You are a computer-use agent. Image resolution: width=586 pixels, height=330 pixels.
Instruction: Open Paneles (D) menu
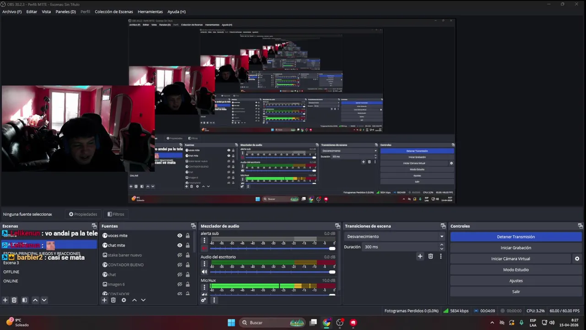coord(65,11)
